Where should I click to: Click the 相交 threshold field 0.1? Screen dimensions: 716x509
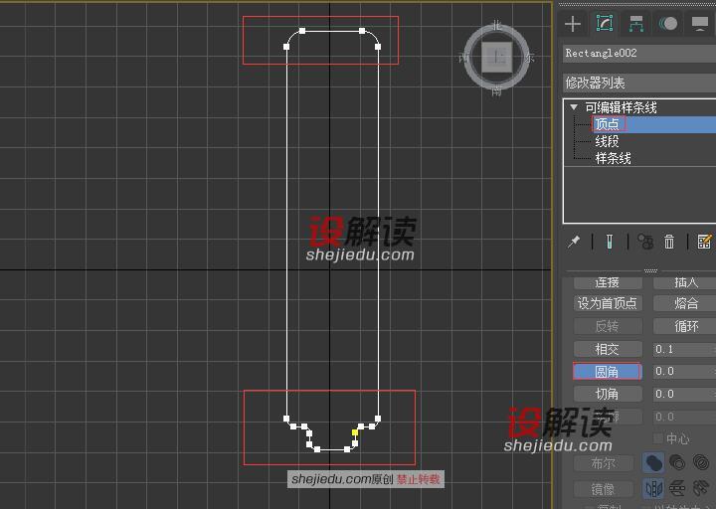(x=682, y=349)
